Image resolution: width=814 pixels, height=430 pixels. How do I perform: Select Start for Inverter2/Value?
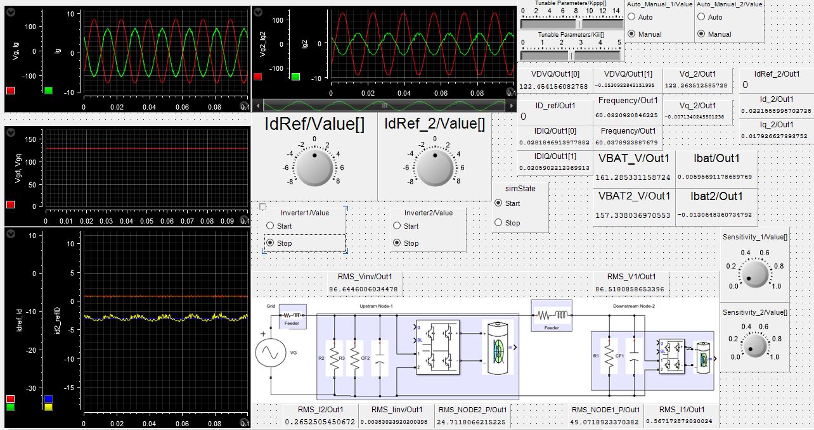click(x=397, y=226)
